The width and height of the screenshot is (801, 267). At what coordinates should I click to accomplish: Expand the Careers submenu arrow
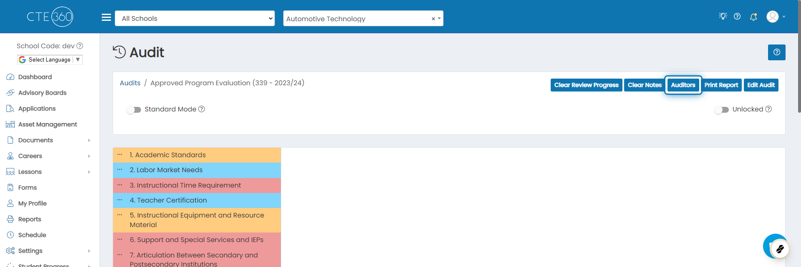click(x=89, y=156)
